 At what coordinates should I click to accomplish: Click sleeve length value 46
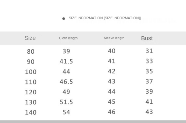click(112, 112)
